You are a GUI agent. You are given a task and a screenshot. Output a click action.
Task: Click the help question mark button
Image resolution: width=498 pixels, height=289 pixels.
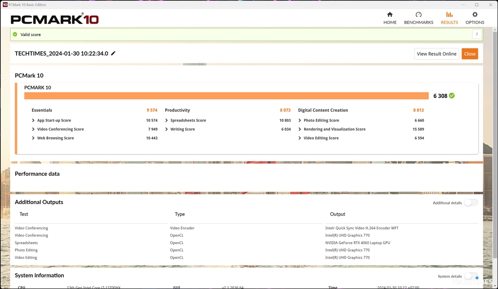(x=476, y=34)
